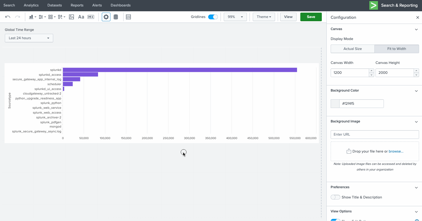The width and height of the screenshot is (422, 221).
Task: Expand the Theme dropdown
Action: [264, 17]
